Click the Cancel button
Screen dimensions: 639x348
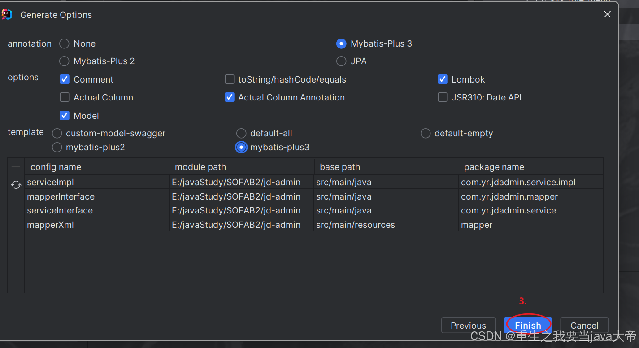click(584, 326)
